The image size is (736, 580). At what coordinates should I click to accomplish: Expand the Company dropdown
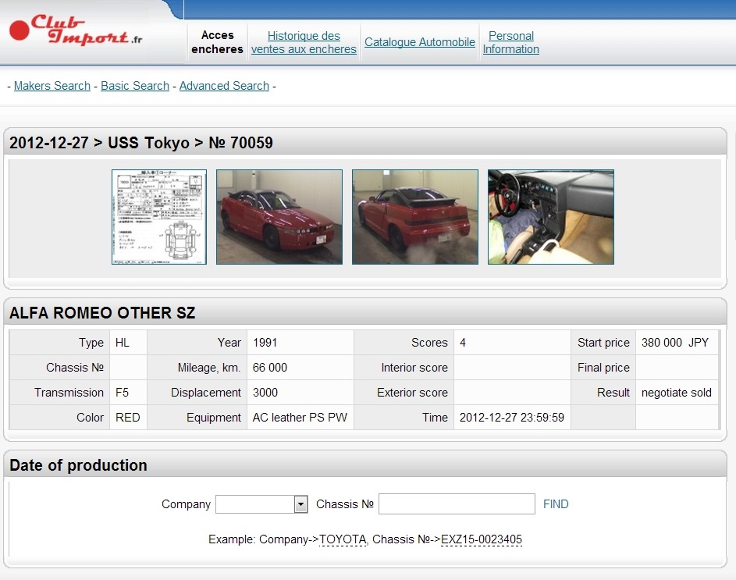pyautogui.click(x=254, y=504)
